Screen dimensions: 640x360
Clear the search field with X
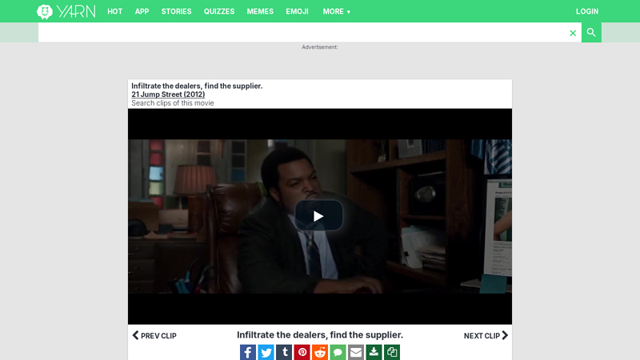tap(573, 33)
